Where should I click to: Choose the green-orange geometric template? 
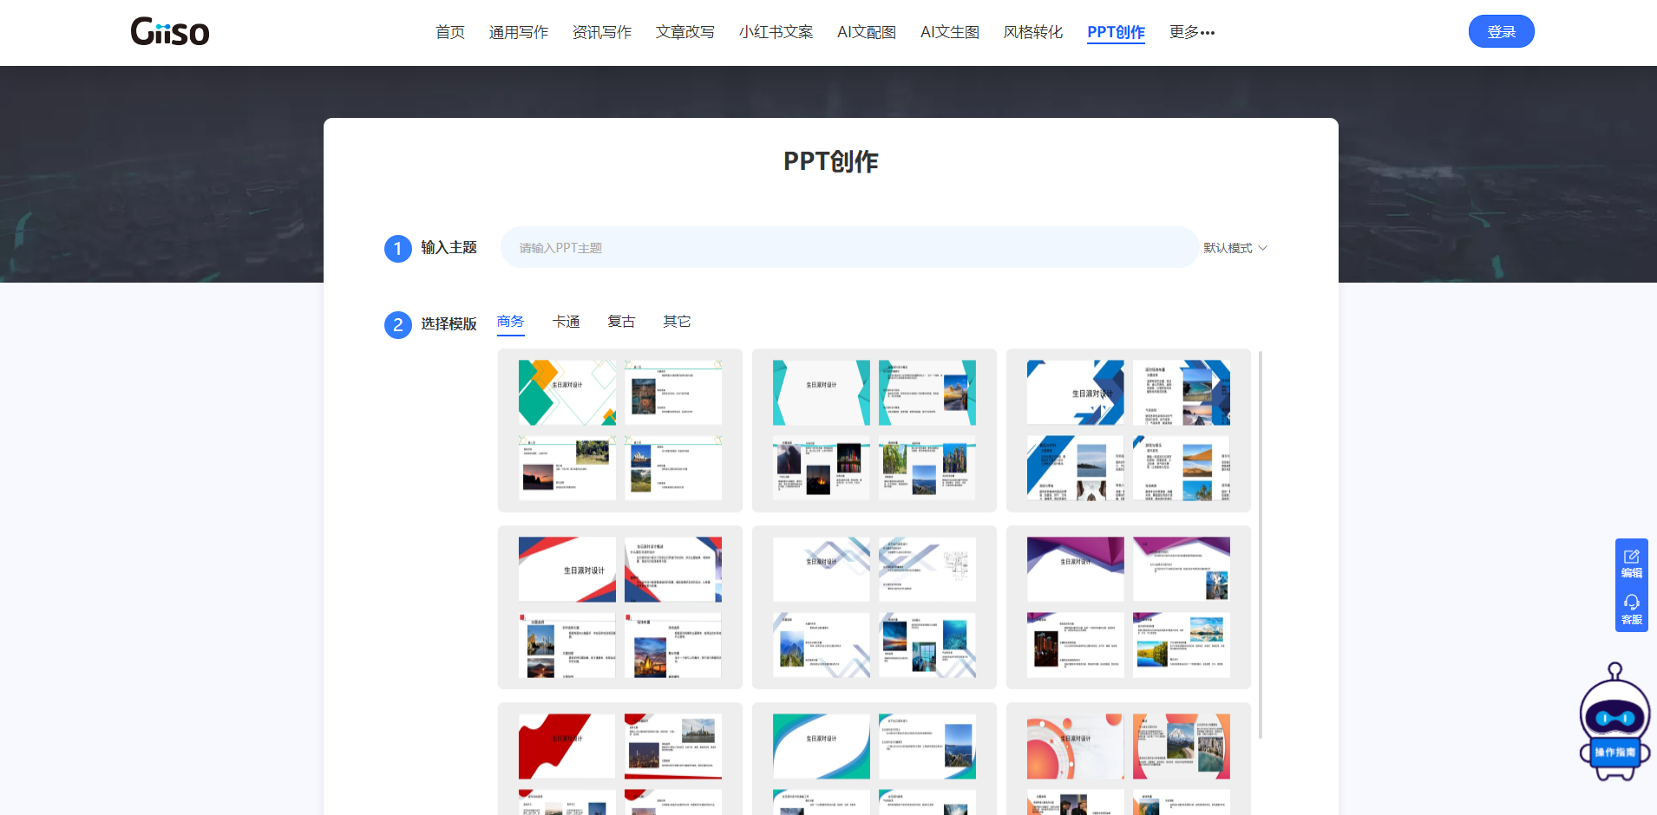click(x=619, y=430)
